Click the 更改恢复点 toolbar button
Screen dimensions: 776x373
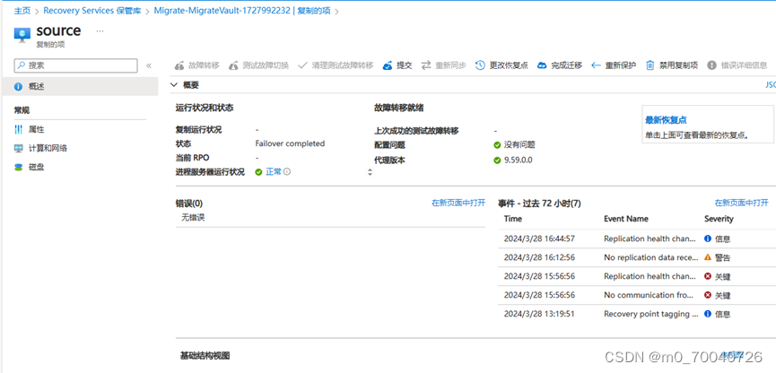[501, 65]
